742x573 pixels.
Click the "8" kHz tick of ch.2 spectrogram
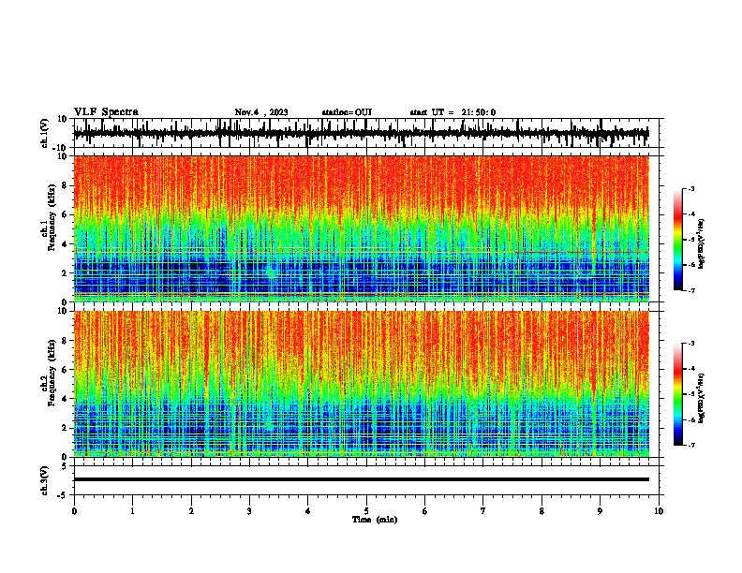pos(65,341)
